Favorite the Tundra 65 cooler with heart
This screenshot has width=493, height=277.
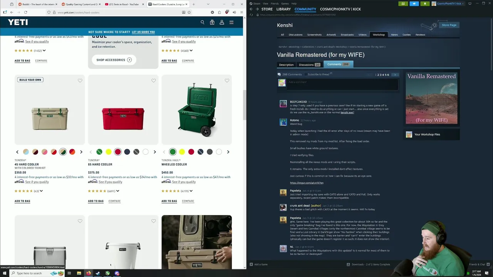tap(154, 80)
